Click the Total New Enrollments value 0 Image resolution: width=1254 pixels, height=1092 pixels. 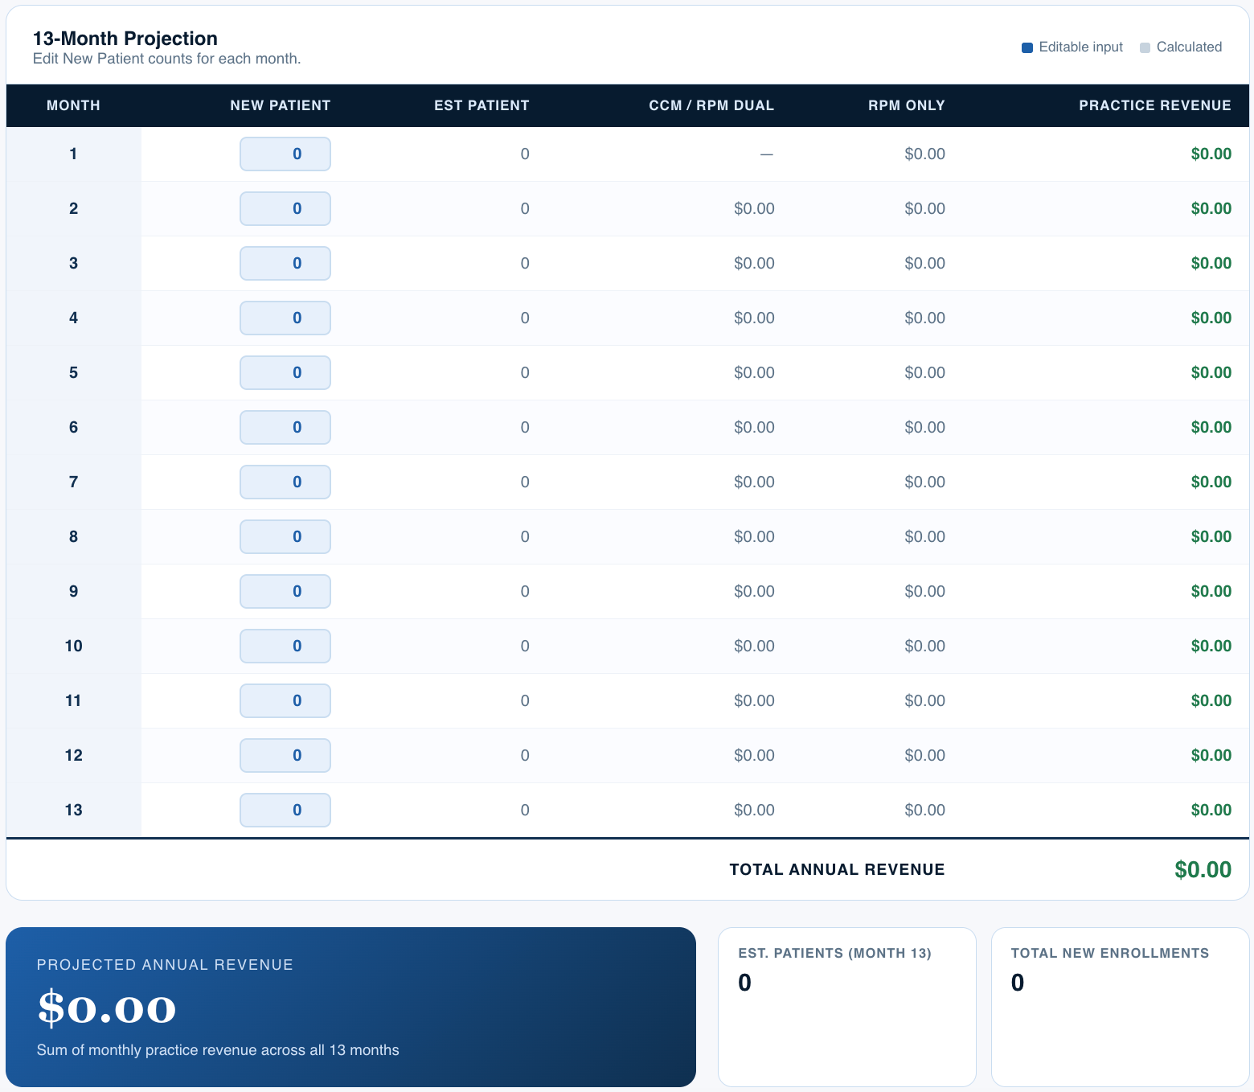tap(1017, 983)
